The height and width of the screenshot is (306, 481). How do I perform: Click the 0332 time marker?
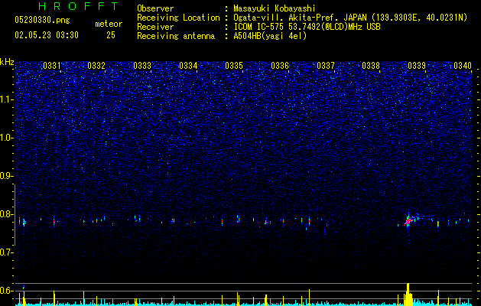tap(96, 66)
